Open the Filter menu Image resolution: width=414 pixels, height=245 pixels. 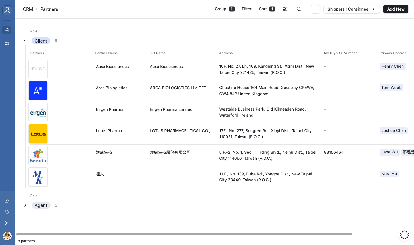coord(246,9)
